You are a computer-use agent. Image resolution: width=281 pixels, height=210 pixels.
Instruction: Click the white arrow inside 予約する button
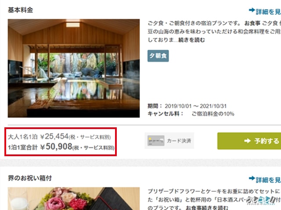pos(248,141)
